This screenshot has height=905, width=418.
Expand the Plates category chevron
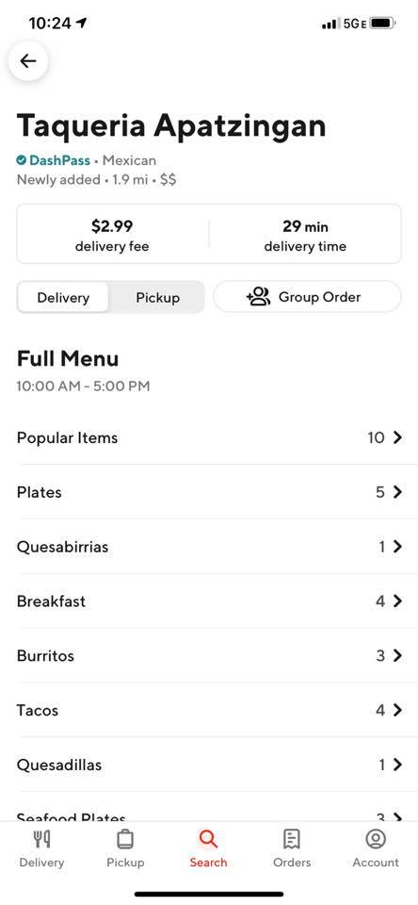[396, 492]
